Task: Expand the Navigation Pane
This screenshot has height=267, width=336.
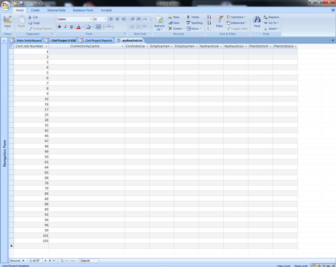Action: point(4,40)
